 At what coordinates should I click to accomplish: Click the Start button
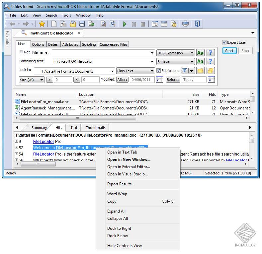coord(229,51)
